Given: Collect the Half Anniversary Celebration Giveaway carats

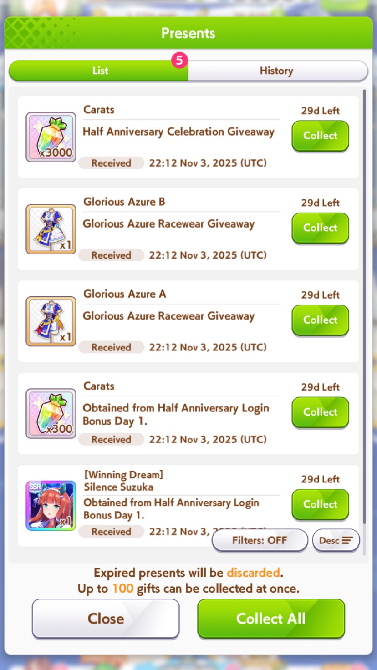Looking at the screenshot, I should 321,136.
